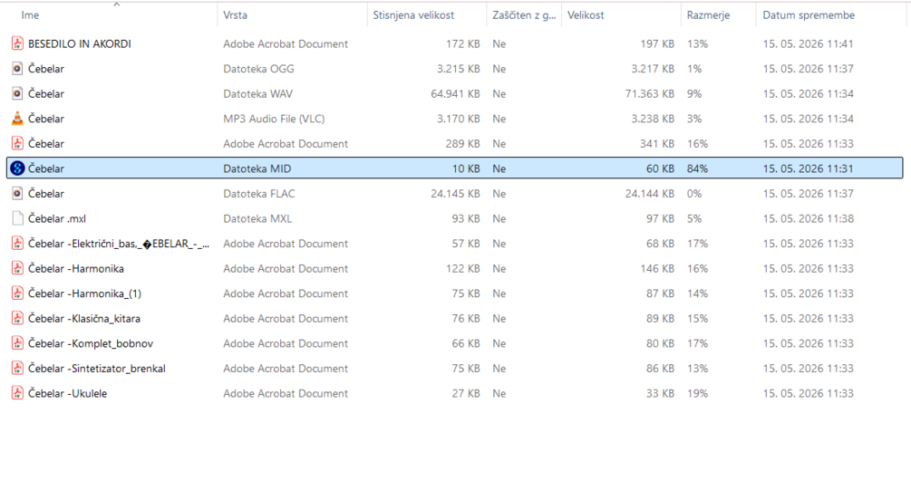This screenshot has width=911, height=490.
Task: Click PDF icon of Čebelar -Sintetizator_brenkal
Action: (17, 368)
